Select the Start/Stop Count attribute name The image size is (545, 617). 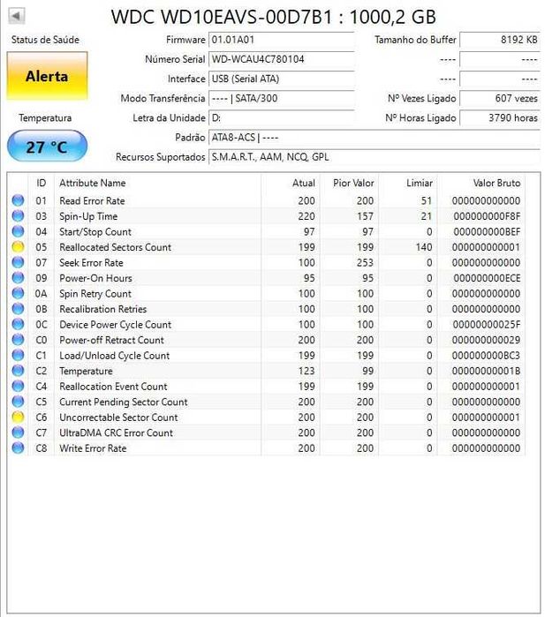[x=95, y=232]
